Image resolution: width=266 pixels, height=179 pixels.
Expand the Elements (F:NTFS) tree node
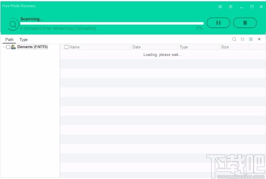(4, 47)
